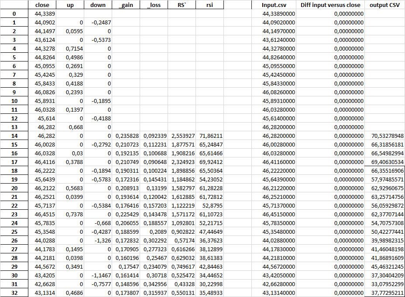Click down cell -0,5373
Image resolution: width=405 pixels, height=297 pixels.
pyautogui.click(x=98, y=40)
